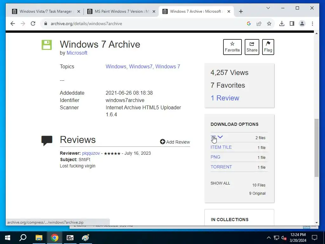The height and width of the screenshot is (244, 325).
Task: Select the Windows 7 Archive tab
Action: (196, 11)
